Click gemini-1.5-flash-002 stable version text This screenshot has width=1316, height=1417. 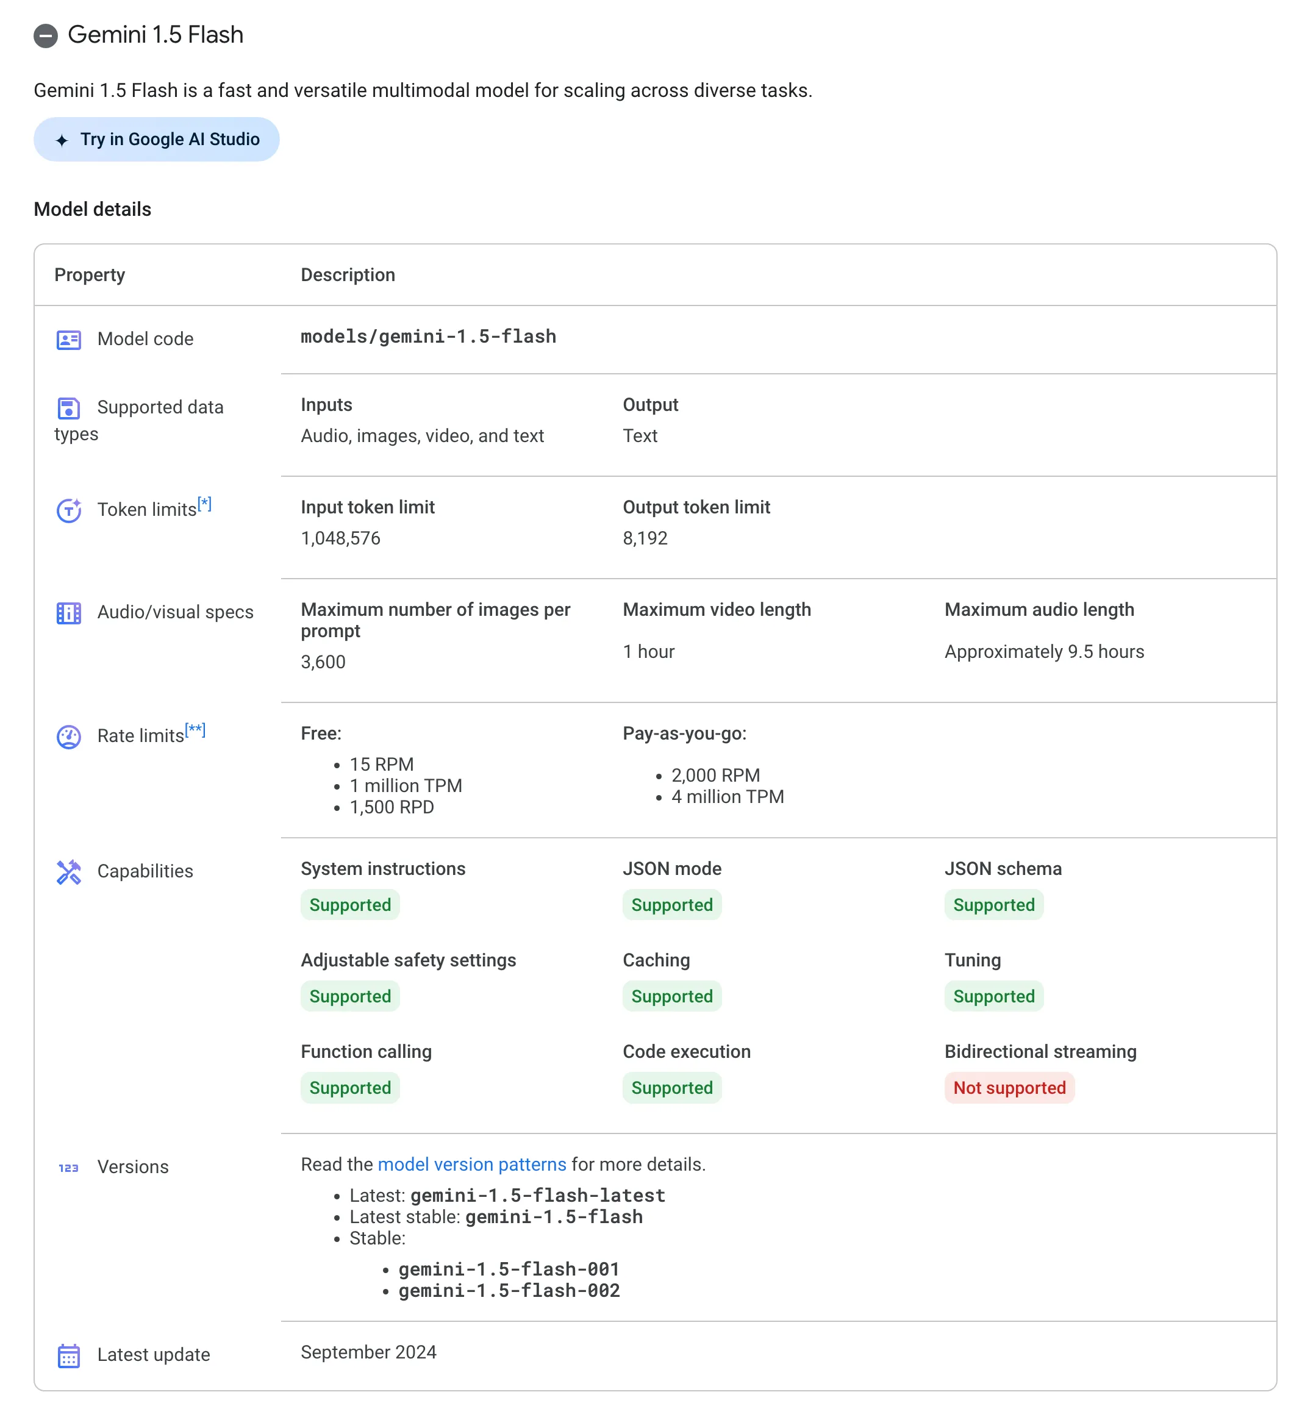click(509, 1291)
